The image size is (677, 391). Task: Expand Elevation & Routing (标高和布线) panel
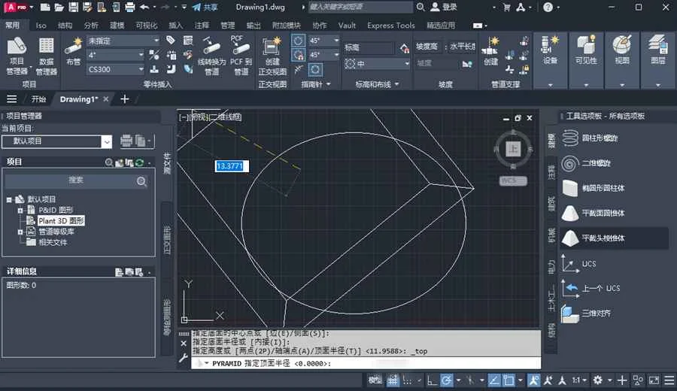coord(377,84)
